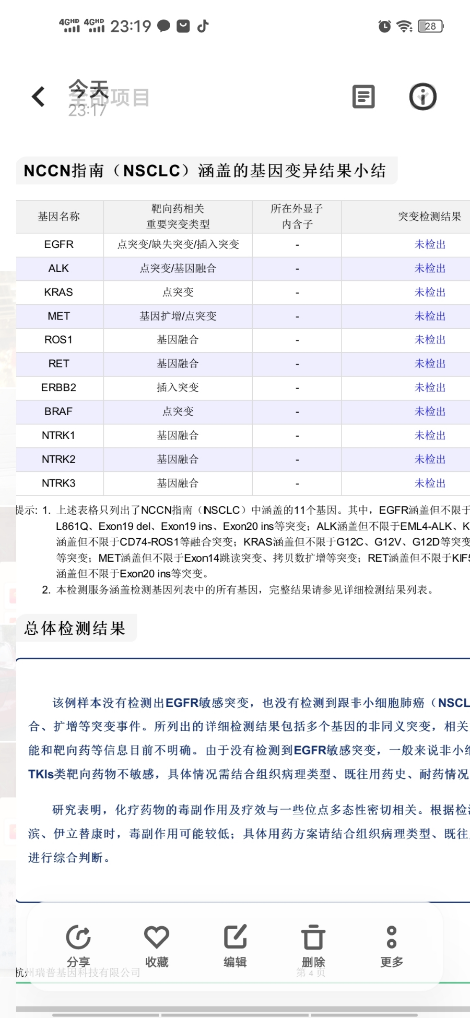Image resolution: width=470 pixels, height=1018 pixels.
Task: Open the More (更多) menu icon
Action: point(392,937)
